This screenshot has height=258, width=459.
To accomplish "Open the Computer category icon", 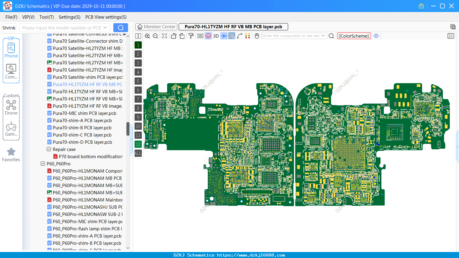I will pyautogui.click(x=11, y=72).
